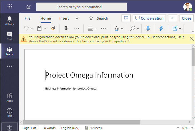Click the Search or type a command box
Viewport: 195px width, 131px height.
(81, 7)
